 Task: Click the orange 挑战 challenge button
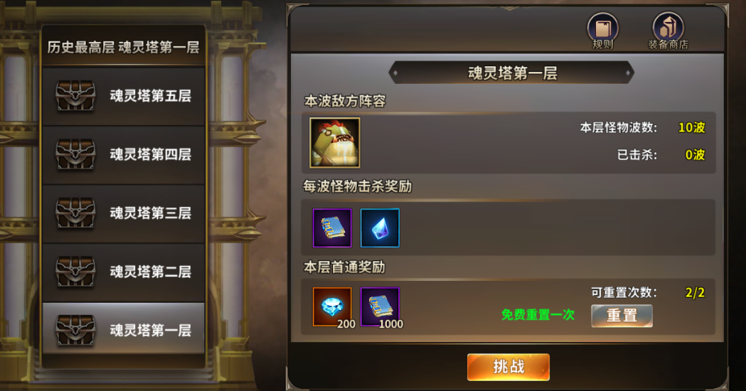(x=508, y=367)
